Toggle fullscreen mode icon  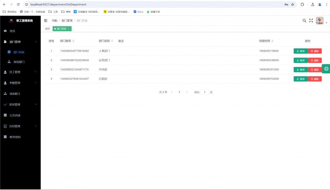(311, 21)
